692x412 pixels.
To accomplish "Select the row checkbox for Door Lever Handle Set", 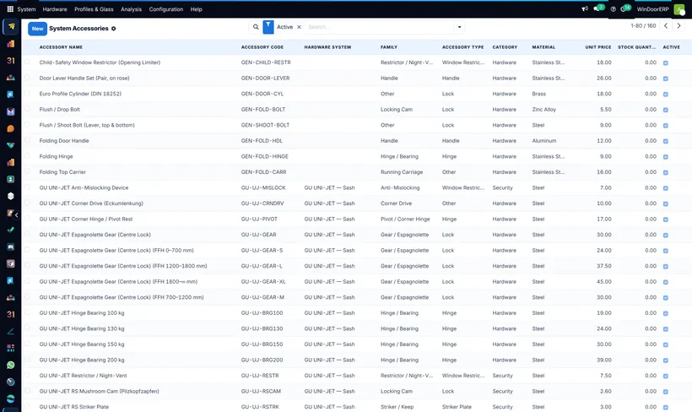I will (27, 78).
